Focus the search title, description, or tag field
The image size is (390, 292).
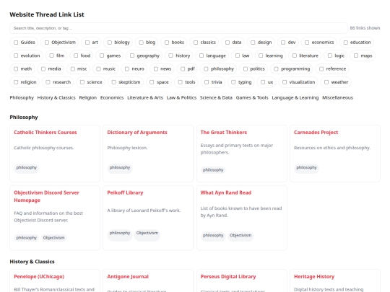[178, 28]
